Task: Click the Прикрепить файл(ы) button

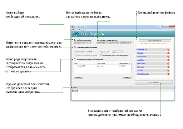Action: click(x=155, y=41)
